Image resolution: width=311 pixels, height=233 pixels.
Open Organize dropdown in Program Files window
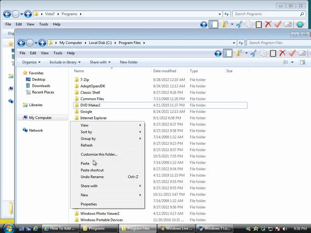31,62
